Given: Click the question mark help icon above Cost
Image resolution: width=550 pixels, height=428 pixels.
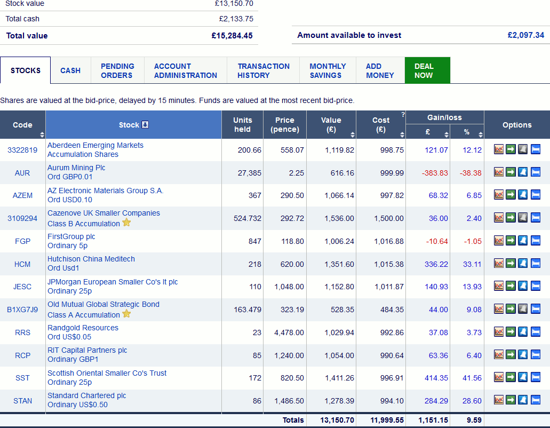Looking at the screenshot, I should coord(403,114).
